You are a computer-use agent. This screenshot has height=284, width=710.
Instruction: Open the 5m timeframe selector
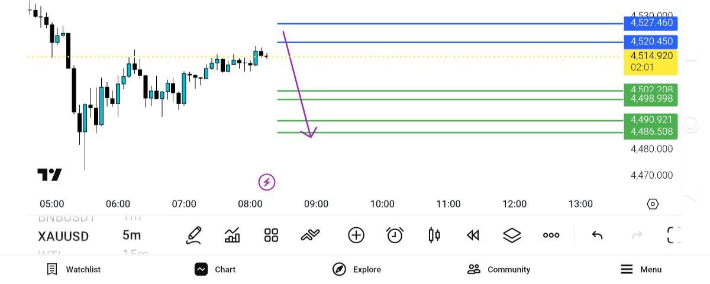(131, 235)
